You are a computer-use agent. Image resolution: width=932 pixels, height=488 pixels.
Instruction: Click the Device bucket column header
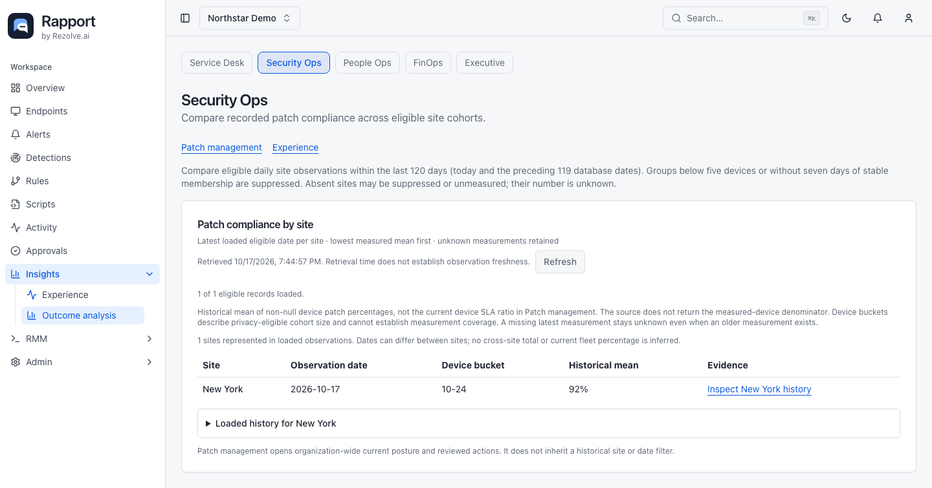[473, 365]
